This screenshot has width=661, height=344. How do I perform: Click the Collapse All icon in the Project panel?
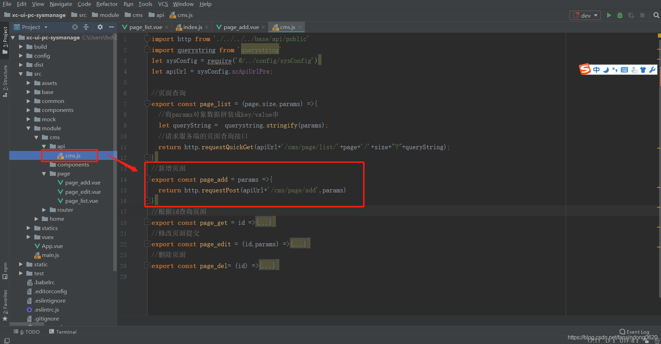click(86, 27)
